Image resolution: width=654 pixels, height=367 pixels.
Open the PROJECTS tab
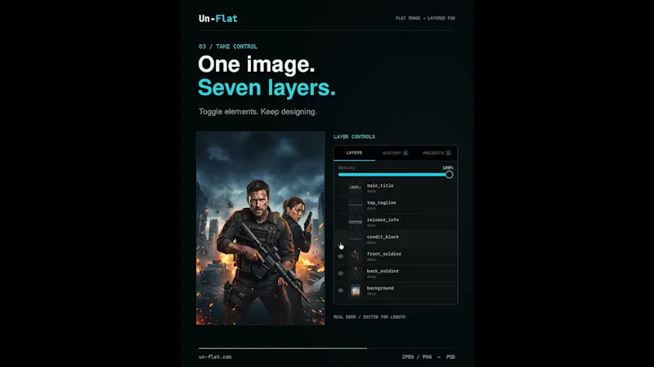point(437,153)
